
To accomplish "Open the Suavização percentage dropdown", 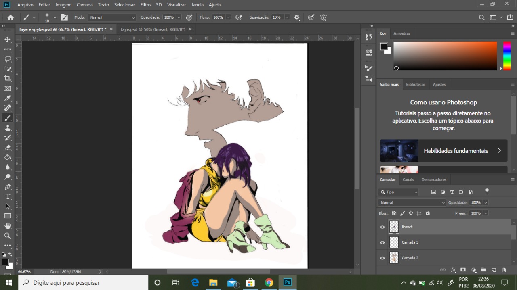I will [287, 17].
